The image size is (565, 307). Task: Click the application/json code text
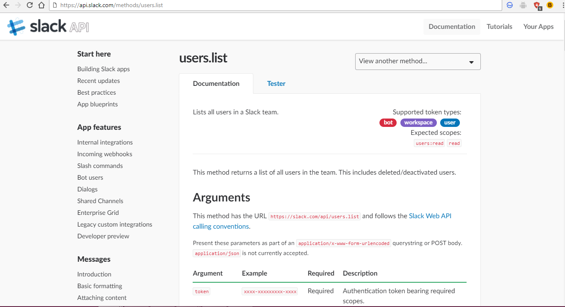(x=217, y=253)
